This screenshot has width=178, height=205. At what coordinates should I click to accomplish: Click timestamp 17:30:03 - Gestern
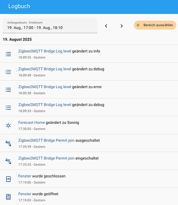[32, 129]
